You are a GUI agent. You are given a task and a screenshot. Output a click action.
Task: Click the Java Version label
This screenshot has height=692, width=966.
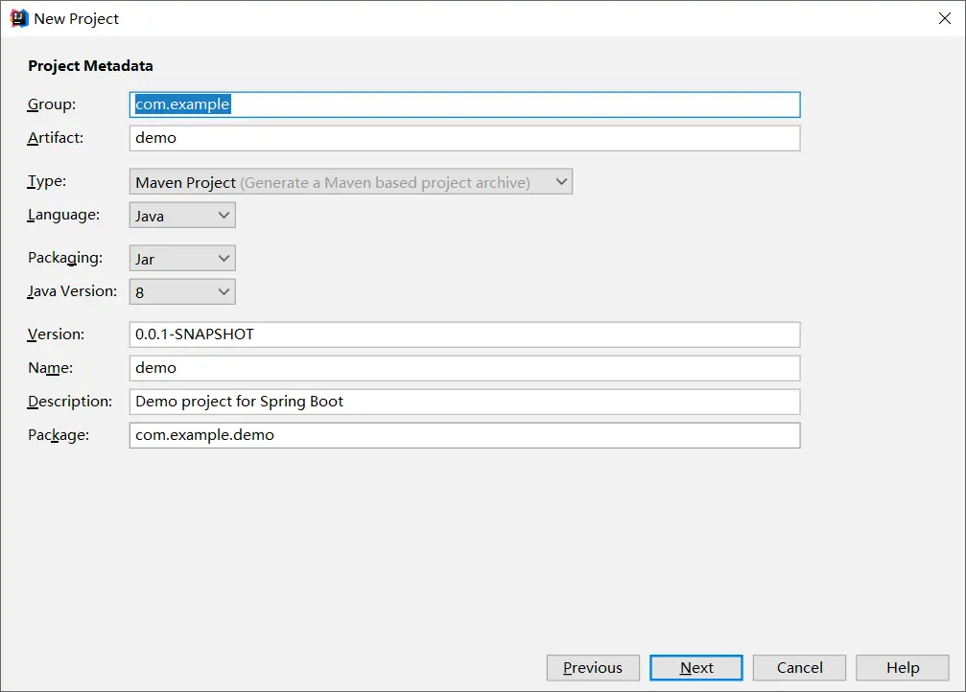point(72,291)
